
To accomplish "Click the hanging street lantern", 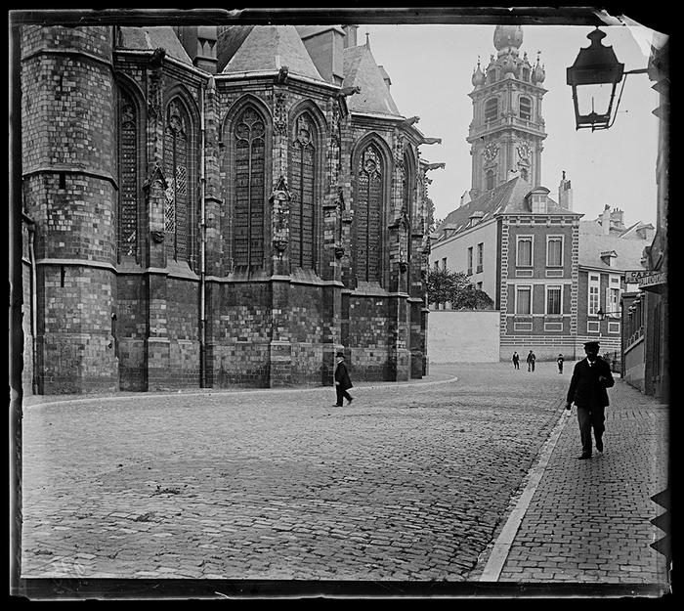I will [x=595, y=79].
